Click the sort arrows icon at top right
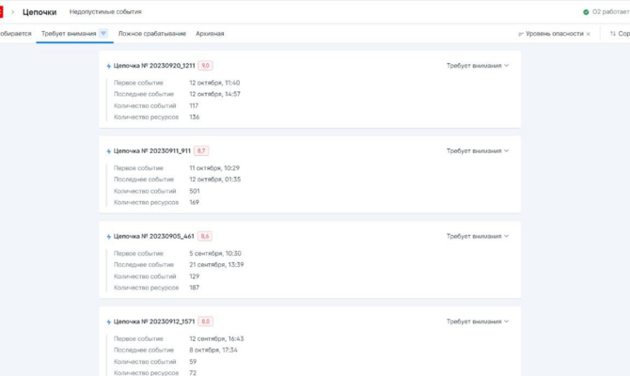 (613, 34)
